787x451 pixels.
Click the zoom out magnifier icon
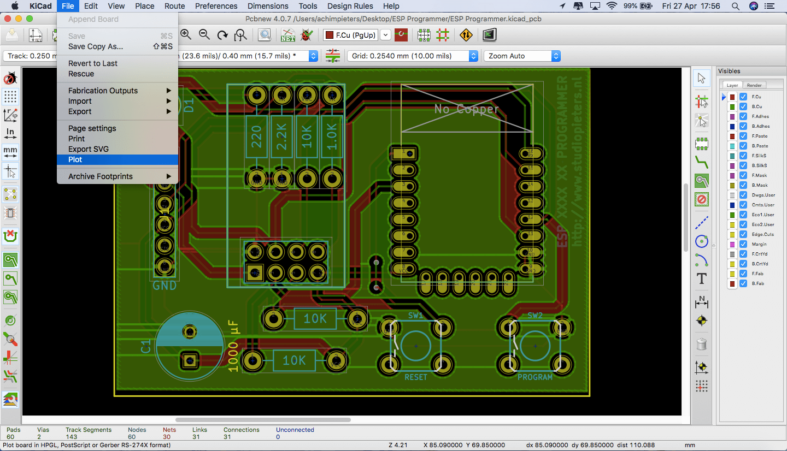click(204, 35)
